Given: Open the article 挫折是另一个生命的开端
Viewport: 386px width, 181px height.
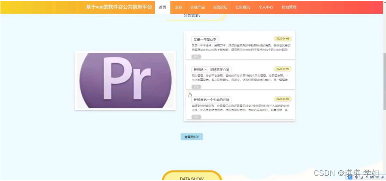Looking at the screenshot, I should click(211, 100).
